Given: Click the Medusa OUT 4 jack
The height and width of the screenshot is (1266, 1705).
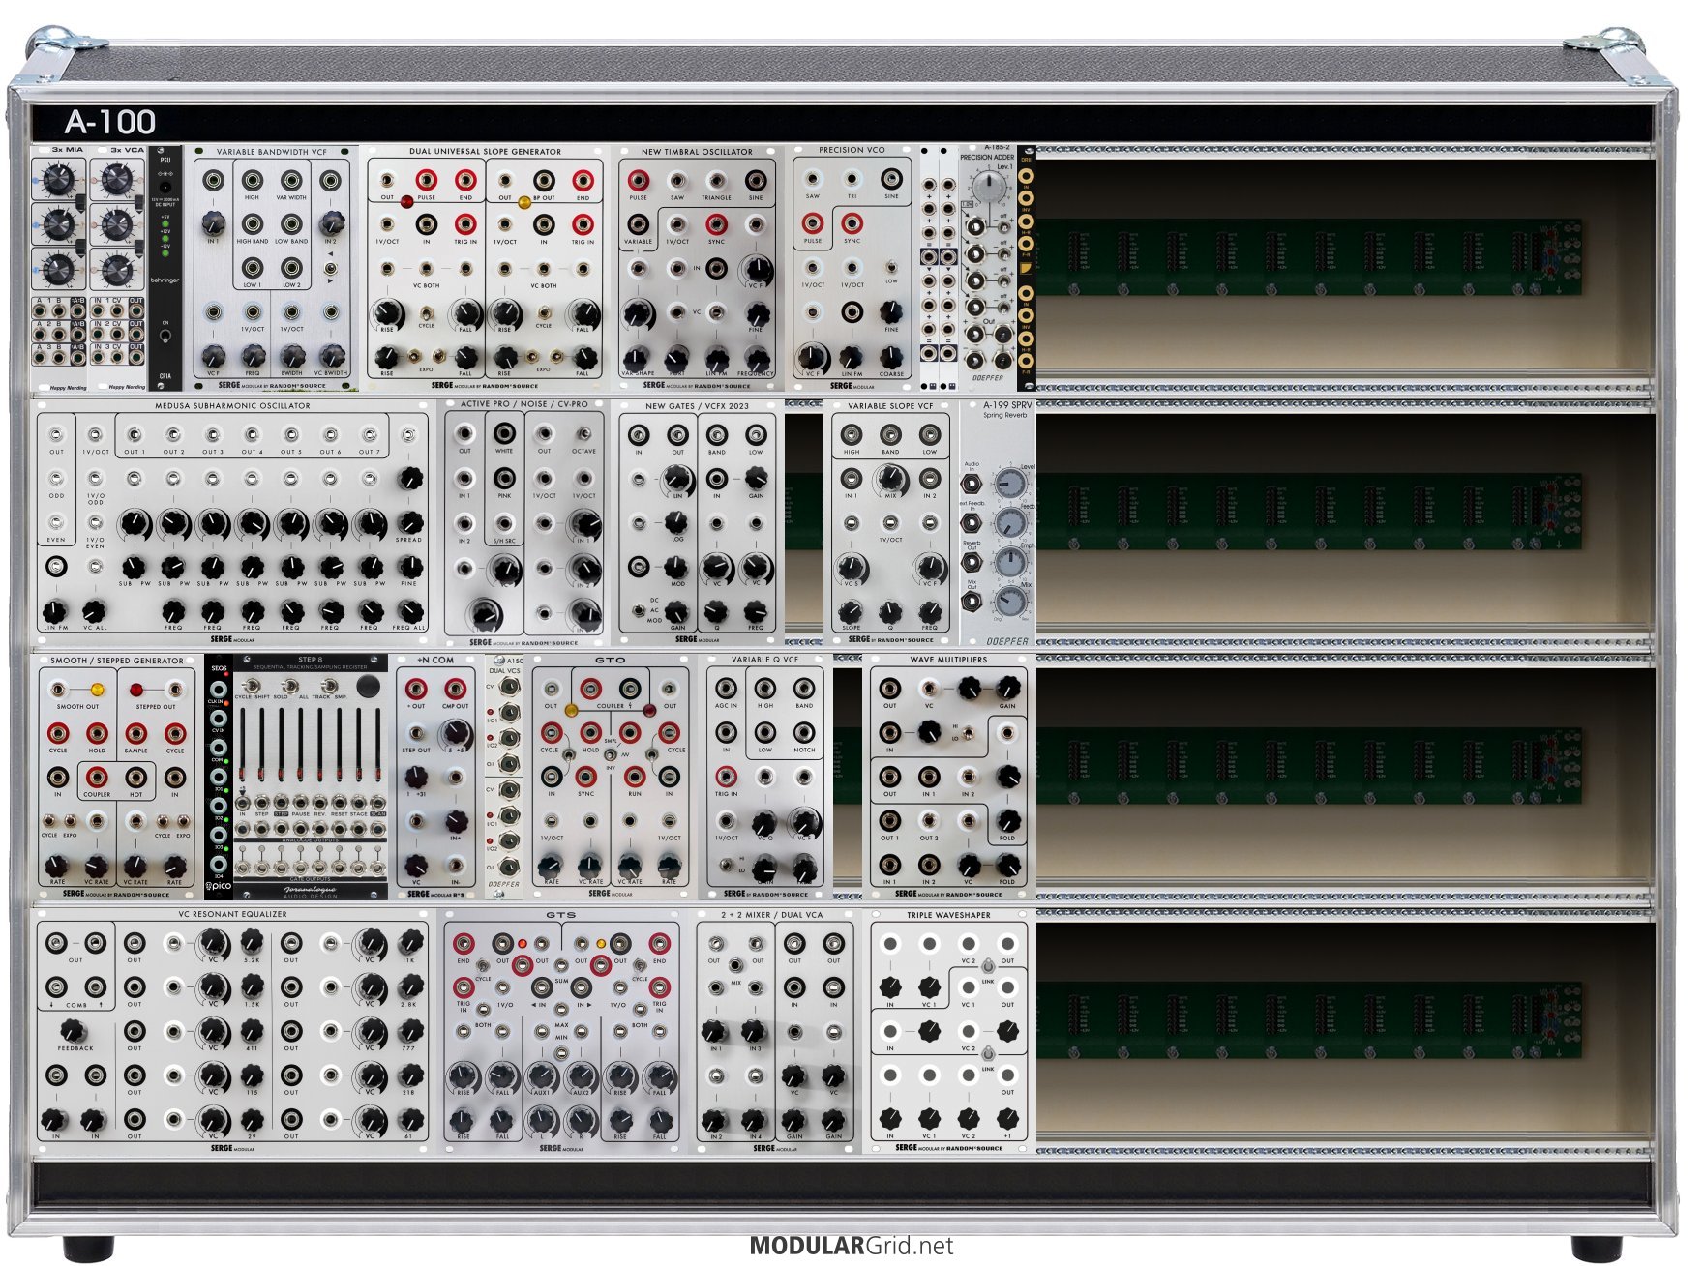Looking at the screenshot, I should click(252, 435).
